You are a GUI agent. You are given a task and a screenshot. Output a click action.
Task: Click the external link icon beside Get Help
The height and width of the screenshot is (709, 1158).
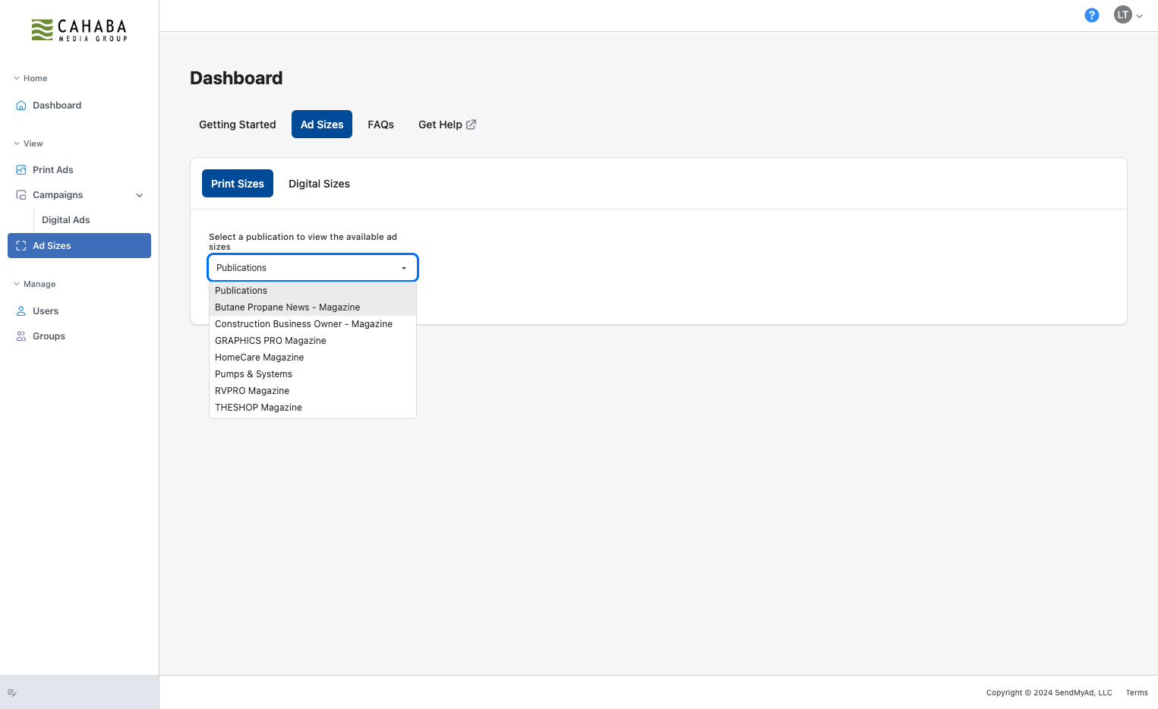point(471,124)
